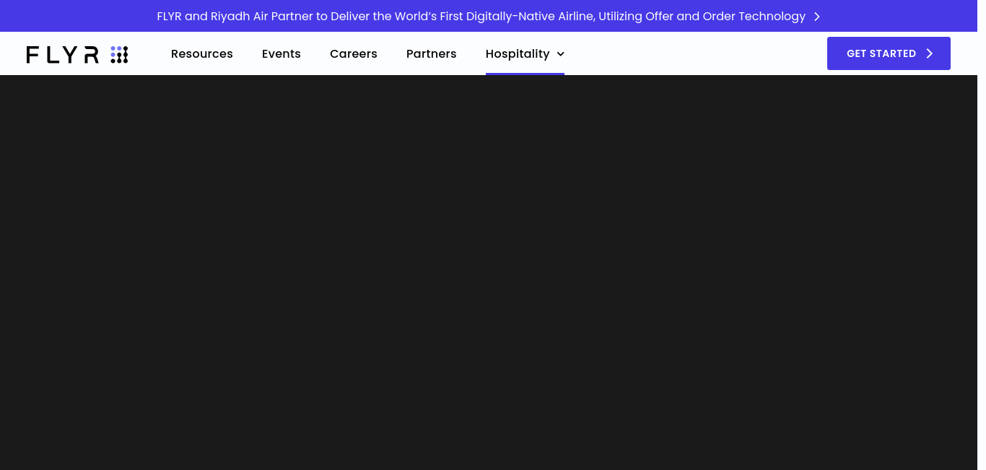
Task: Open the Resources menu item
Action: coord(202,53)
